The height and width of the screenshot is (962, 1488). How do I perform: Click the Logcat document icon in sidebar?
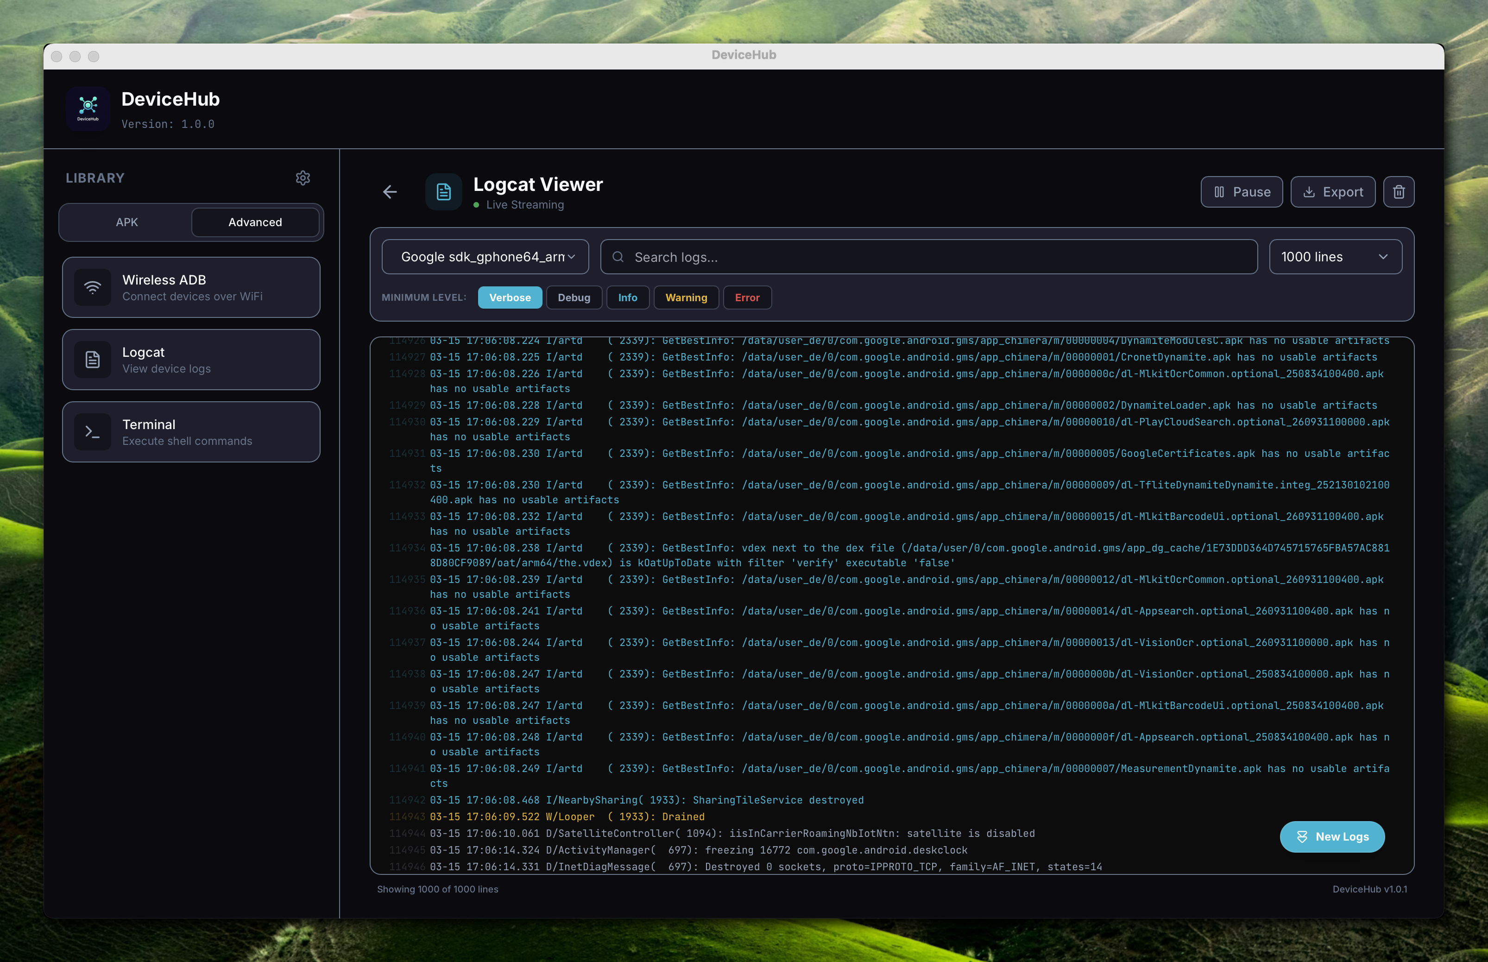click(x=92, y=360)
